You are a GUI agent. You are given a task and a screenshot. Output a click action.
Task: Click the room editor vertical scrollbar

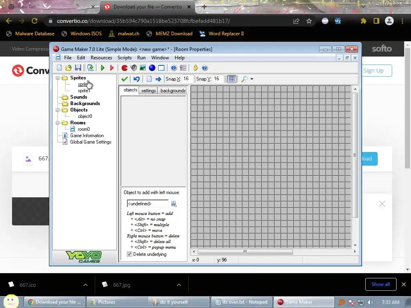pyautogui.click(x=355, y=155)
